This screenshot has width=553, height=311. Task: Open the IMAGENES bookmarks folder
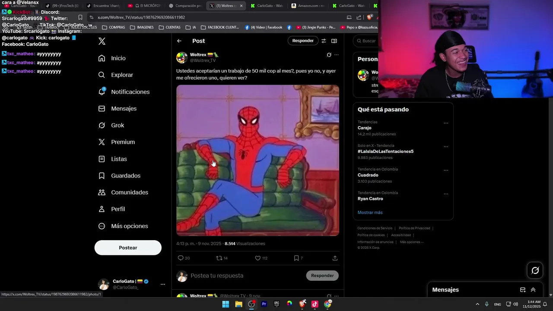click(142, 27)
